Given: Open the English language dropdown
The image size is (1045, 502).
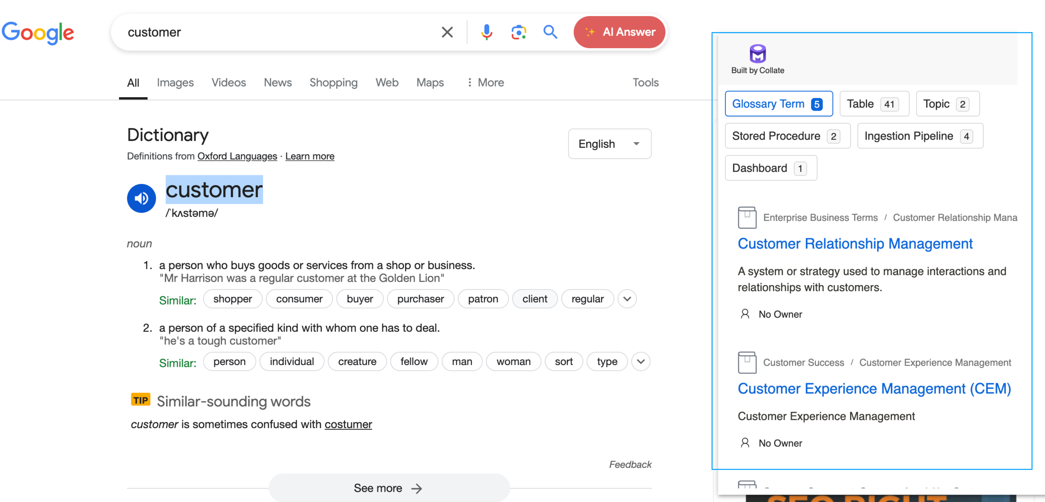Looking at the screenshot, I should (x=609, y=144).
